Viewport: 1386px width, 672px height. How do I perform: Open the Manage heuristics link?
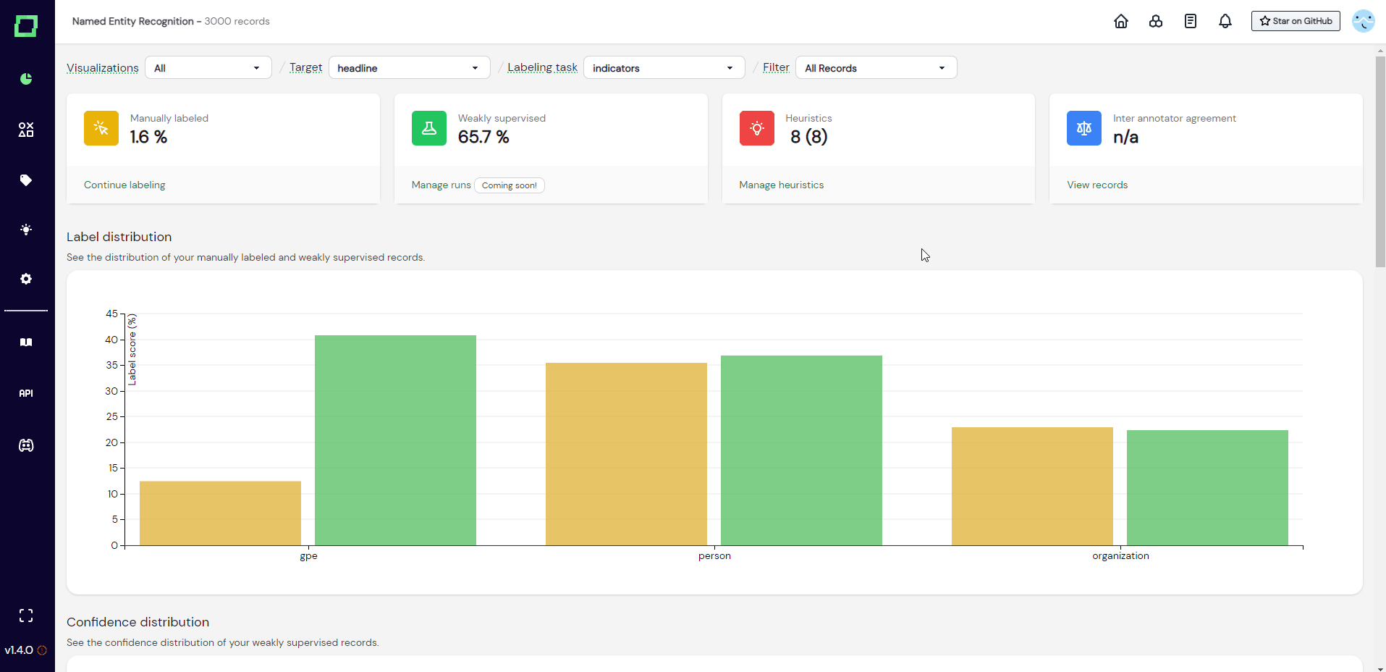pyautogui.click(x=782, y=185)
